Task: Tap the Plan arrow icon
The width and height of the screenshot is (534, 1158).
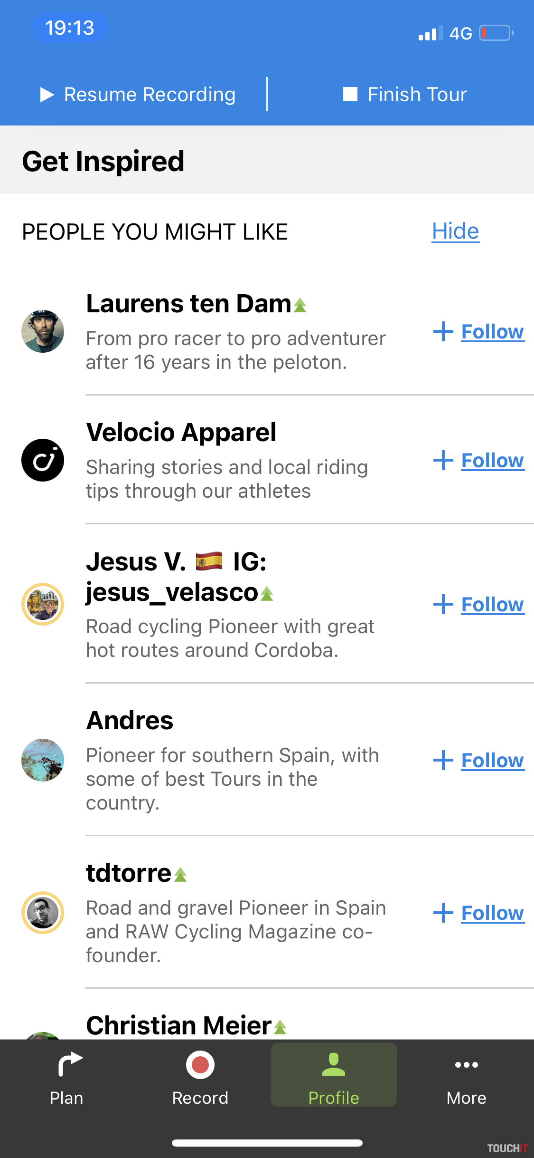Action: click(69, 1064)
